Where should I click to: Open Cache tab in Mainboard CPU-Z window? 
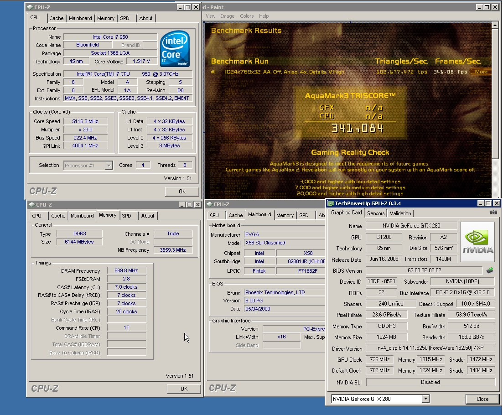click(235, 215)
